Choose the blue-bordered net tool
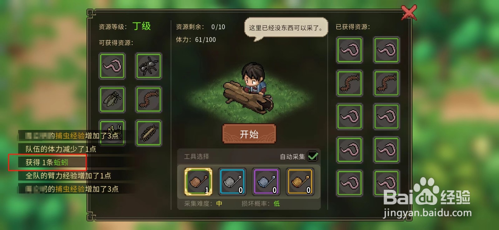 pos(232,182)
